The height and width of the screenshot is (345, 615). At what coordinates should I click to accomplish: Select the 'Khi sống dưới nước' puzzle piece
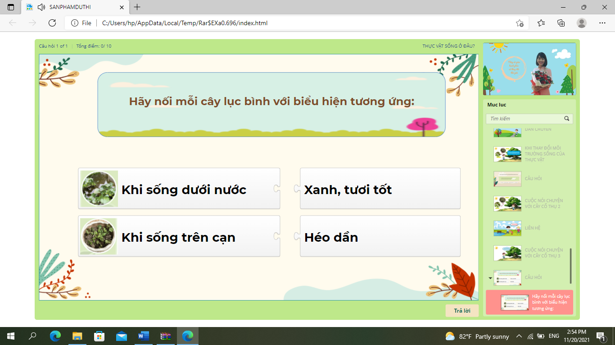[179, 189]
